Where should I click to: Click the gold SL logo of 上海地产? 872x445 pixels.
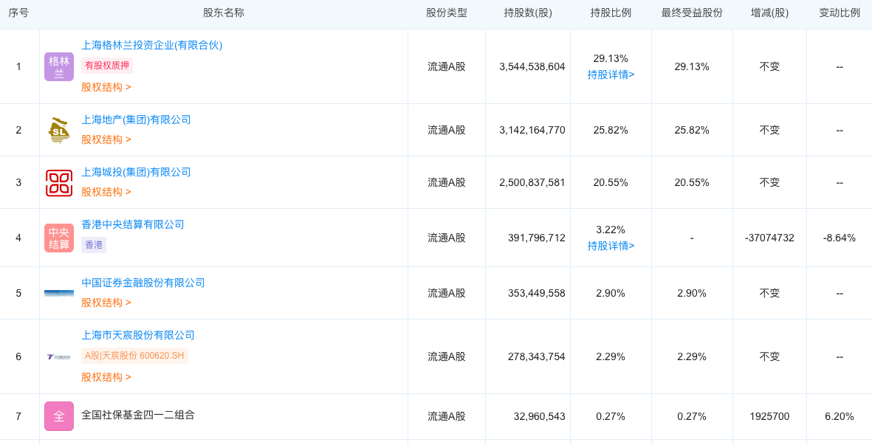[x=59, y=130]
